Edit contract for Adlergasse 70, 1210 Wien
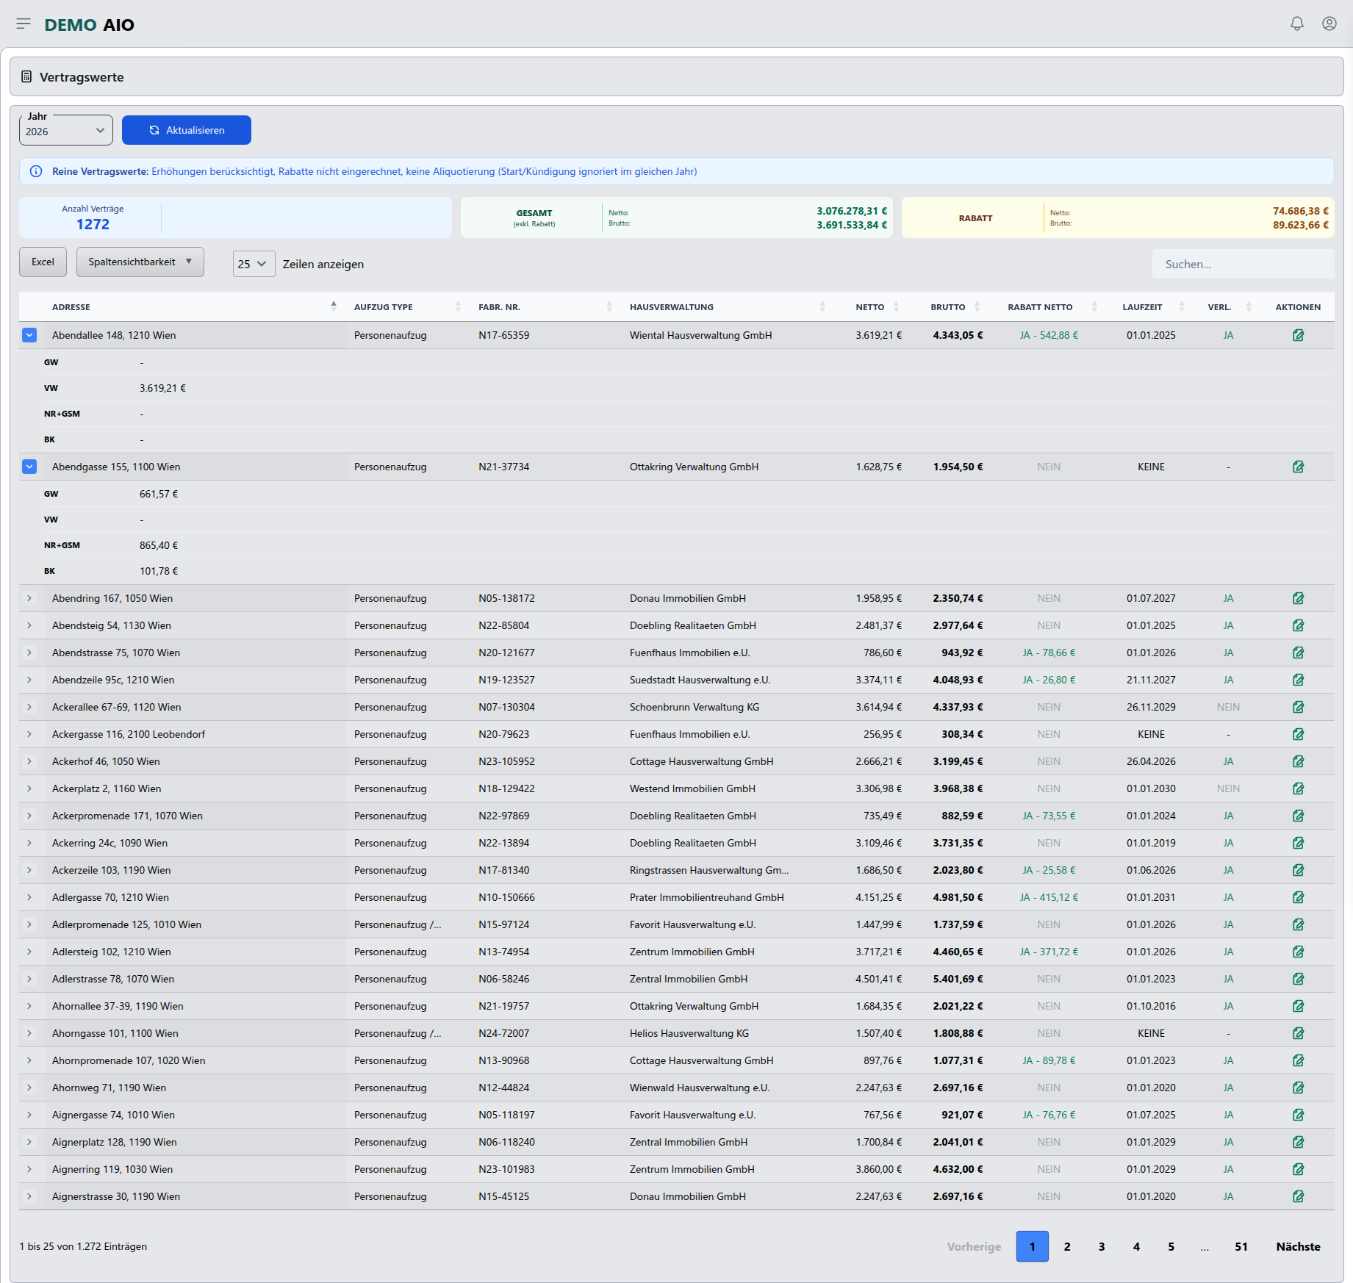Screen dimensions: 1353x1283 coord(1299,897)
